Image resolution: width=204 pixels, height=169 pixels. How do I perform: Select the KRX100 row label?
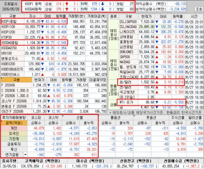[x=7, y=53]
